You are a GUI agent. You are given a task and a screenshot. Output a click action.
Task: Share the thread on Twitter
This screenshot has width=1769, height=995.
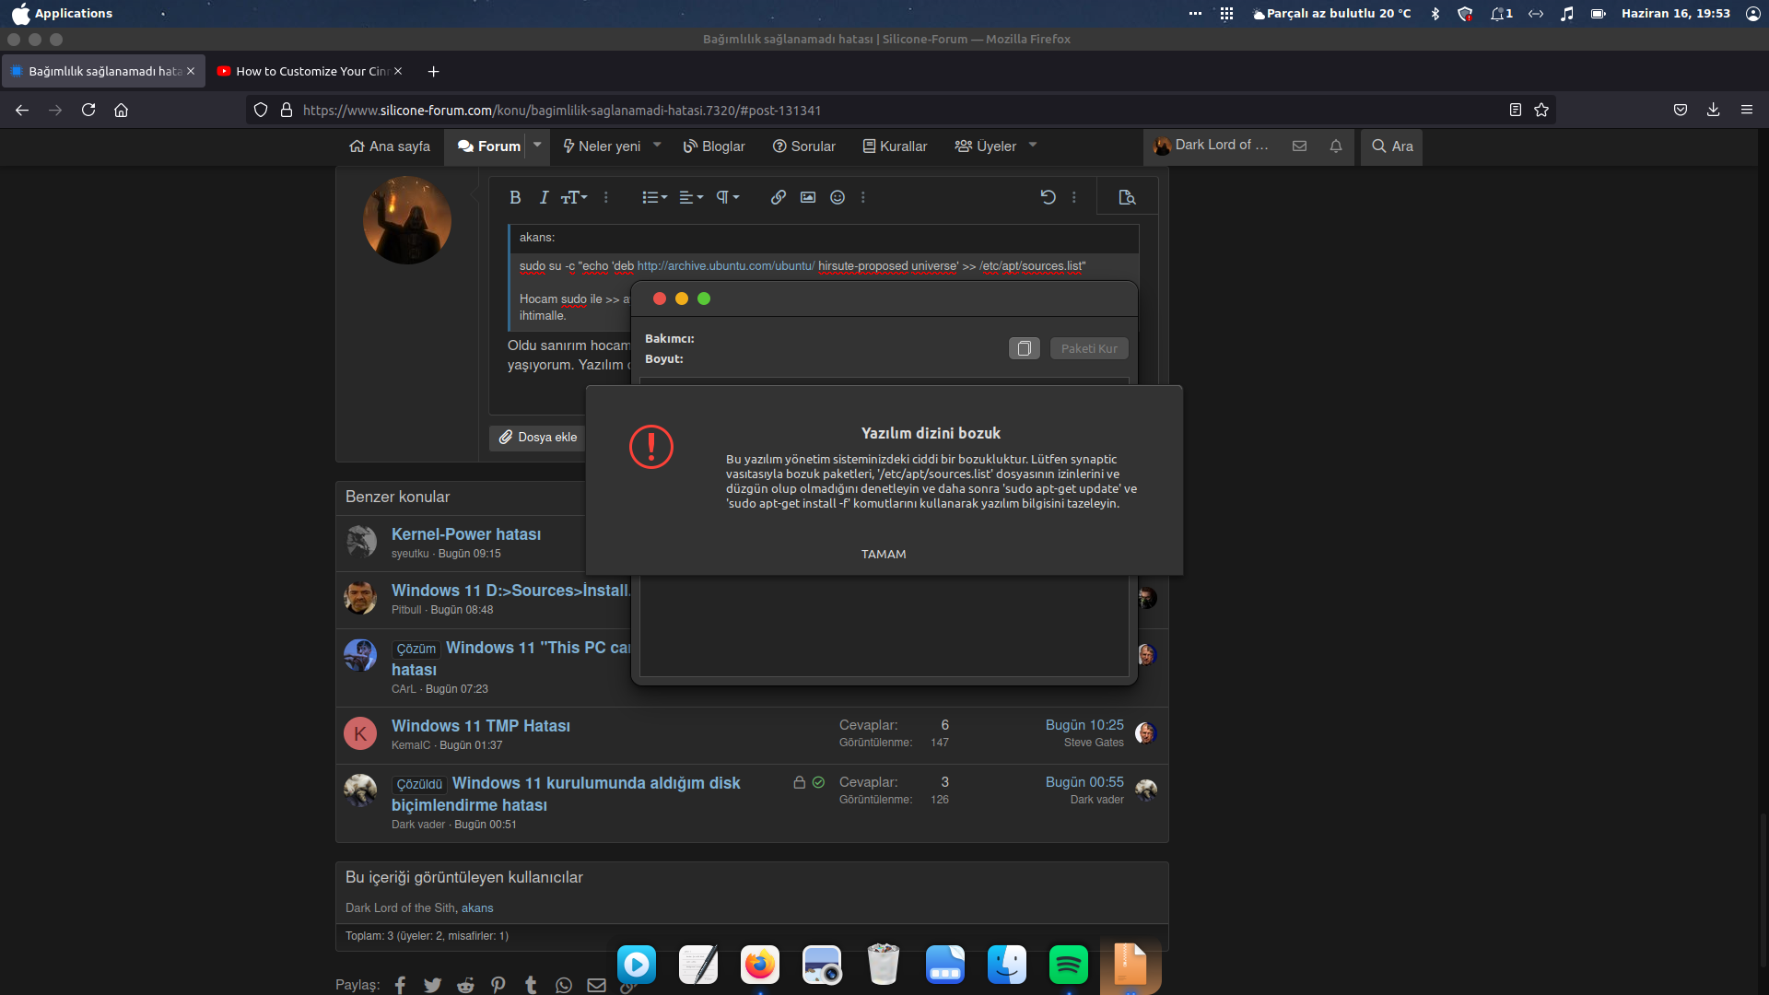pos(432,985)
